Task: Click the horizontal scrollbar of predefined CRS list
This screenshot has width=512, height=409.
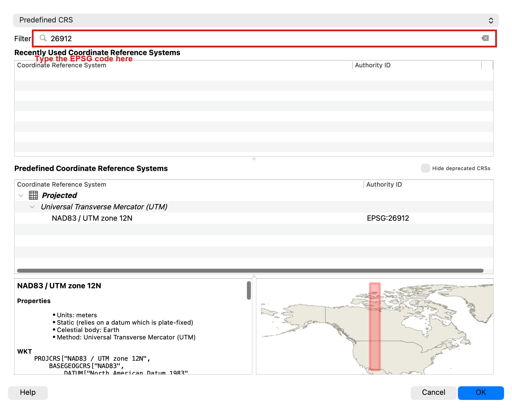Action: pos(250,271)
